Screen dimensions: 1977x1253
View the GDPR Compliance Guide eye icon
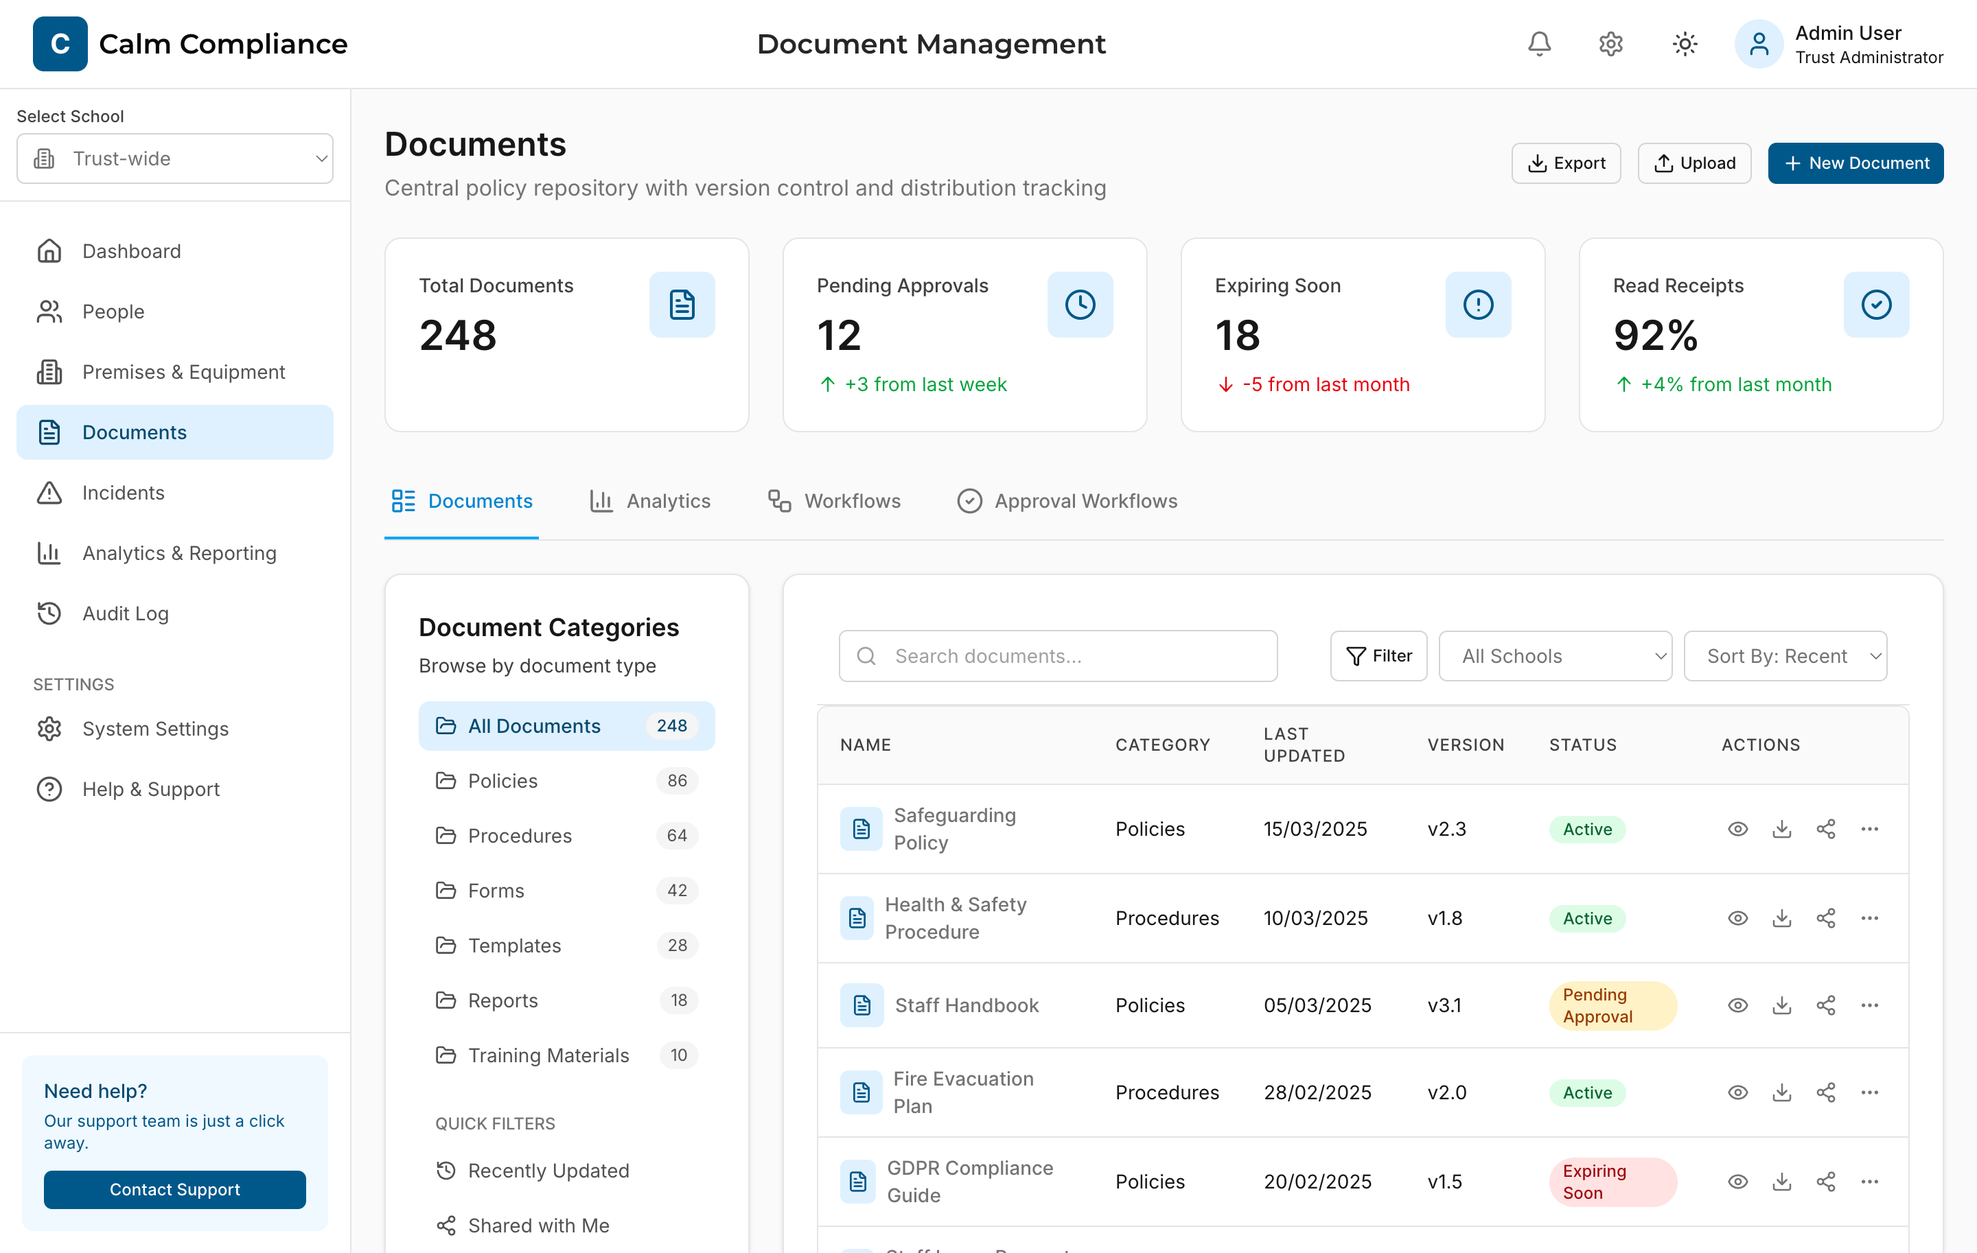(x=1737, y=1181)
